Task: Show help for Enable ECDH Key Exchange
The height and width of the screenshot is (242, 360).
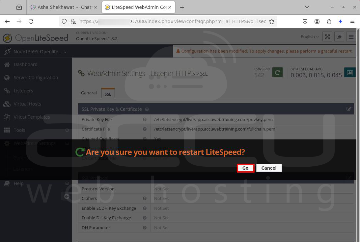Action: [145, 208]
